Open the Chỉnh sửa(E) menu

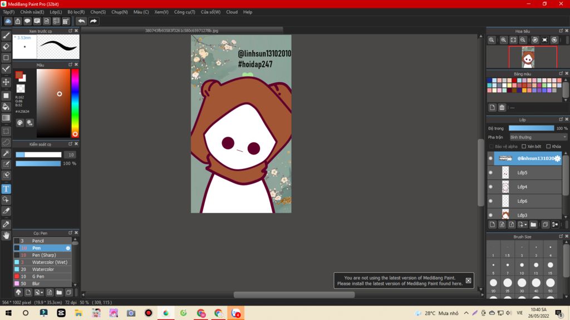point(32,12)
